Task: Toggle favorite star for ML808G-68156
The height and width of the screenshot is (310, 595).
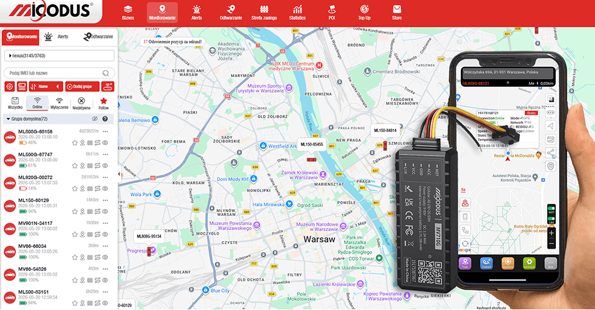Action: click(x=74, y=143)
